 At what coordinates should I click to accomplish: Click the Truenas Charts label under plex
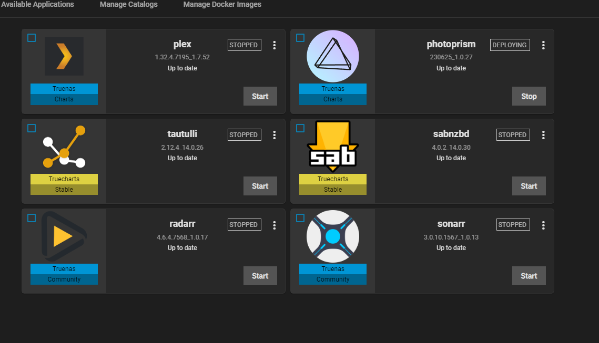click(x=64, y=94)
